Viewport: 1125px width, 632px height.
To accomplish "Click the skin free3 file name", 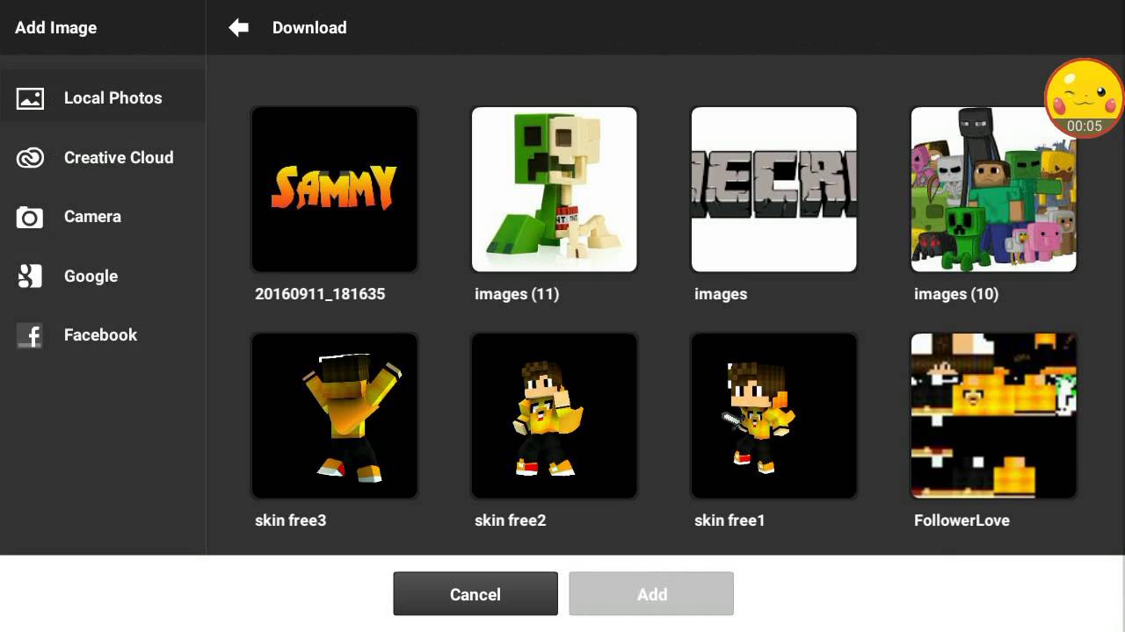I will [290, 521].
